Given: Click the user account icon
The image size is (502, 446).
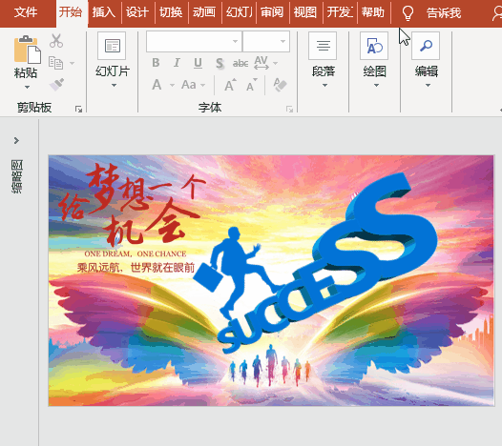Looking at the screenshot, I should coord(497,13).
